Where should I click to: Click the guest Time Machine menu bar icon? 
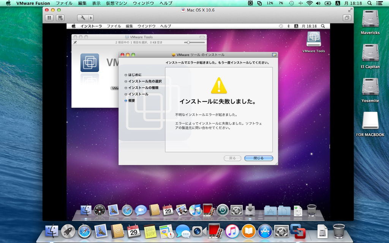pyautogui.click(x=281, y=26)
